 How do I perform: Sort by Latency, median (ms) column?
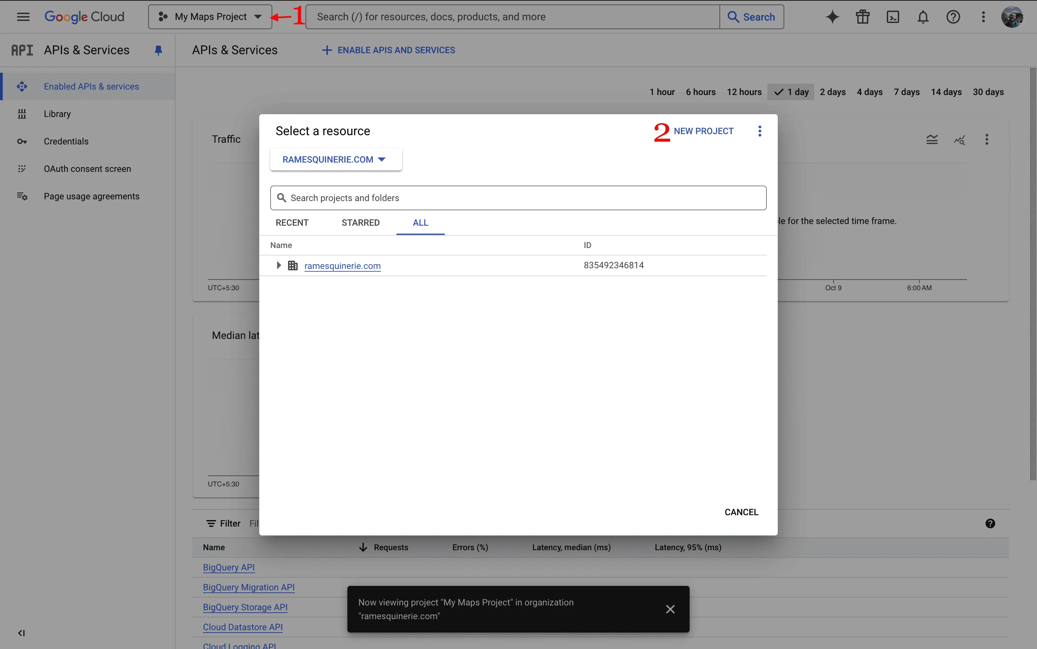(x=571, y=547)
